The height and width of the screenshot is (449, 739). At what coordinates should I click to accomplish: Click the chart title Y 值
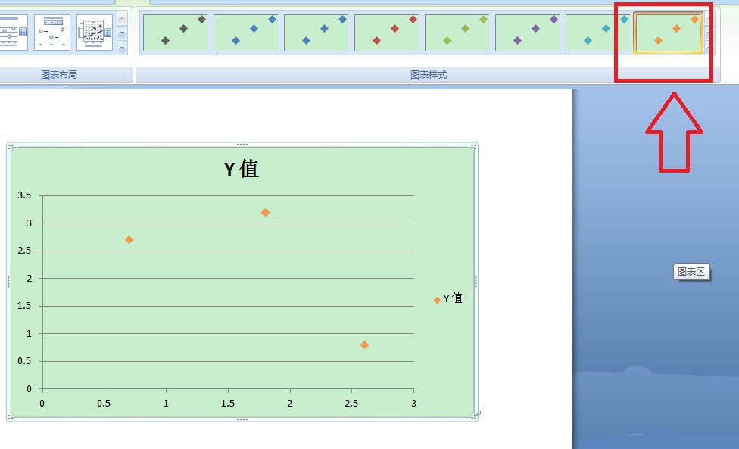click(242, 169)
